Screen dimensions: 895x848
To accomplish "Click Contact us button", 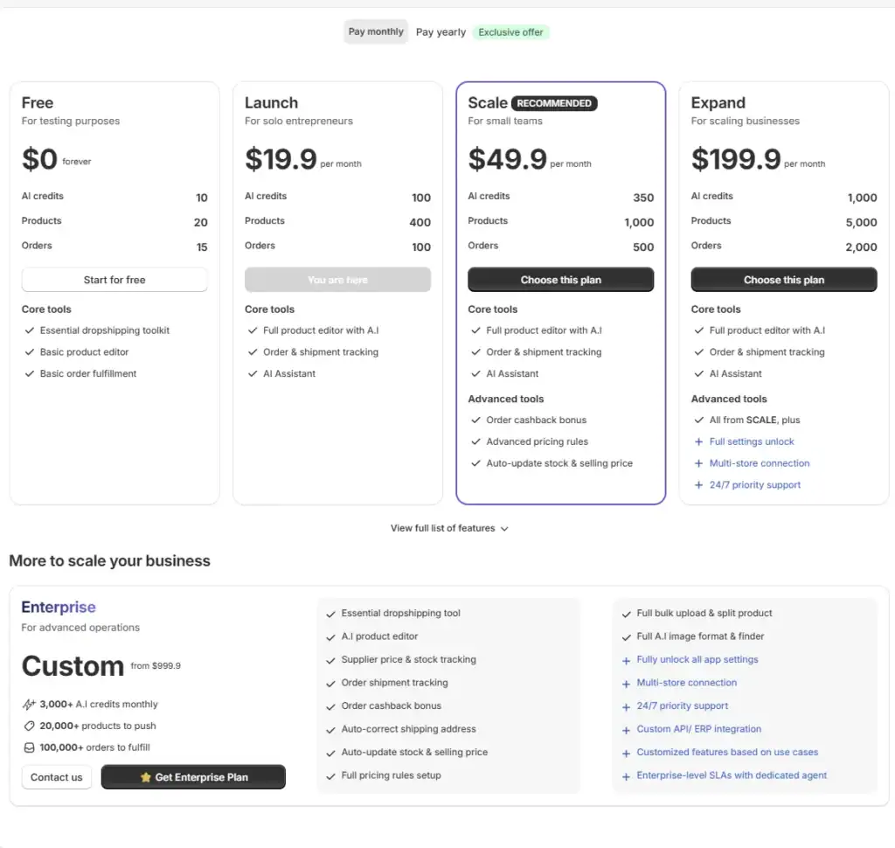I will click(x=57, y=777).
